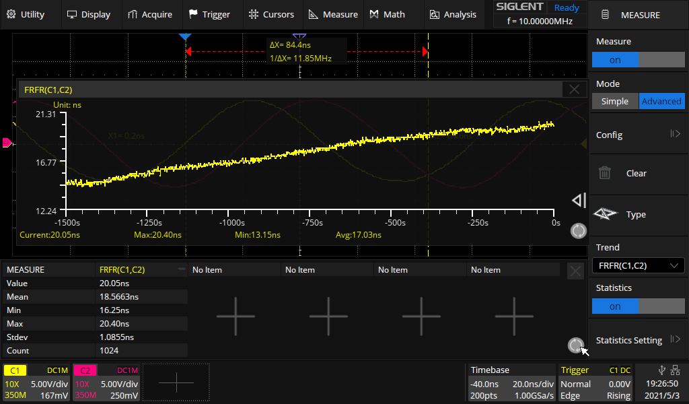
Task: Click the USB connection status icon
Action: point(662,370)
